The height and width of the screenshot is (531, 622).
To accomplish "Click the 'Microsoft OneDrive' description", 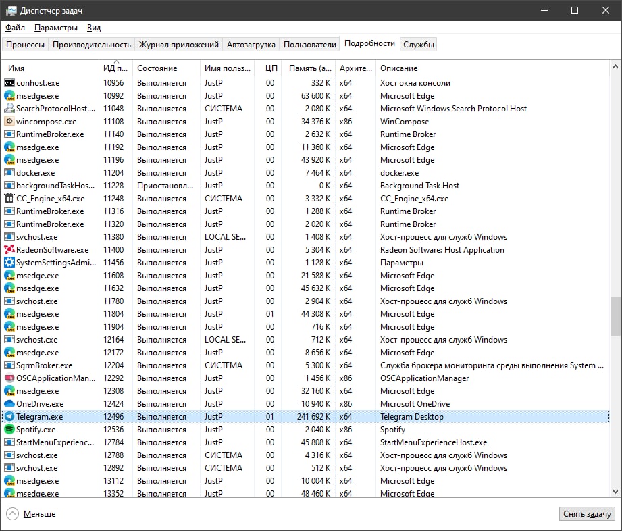I will pyautogui.click(x=415, y=403).
